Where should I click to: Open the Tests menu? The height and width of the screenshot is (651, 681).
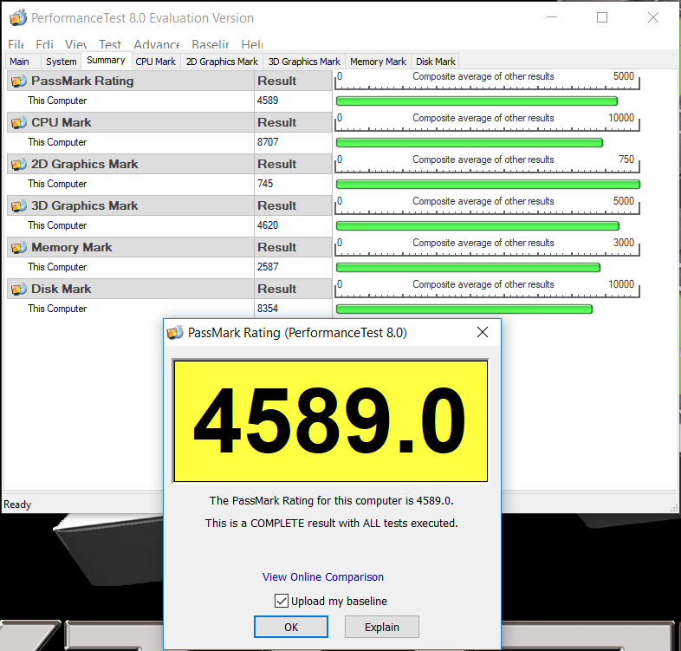pyautogui.click(x=109, y=44)
